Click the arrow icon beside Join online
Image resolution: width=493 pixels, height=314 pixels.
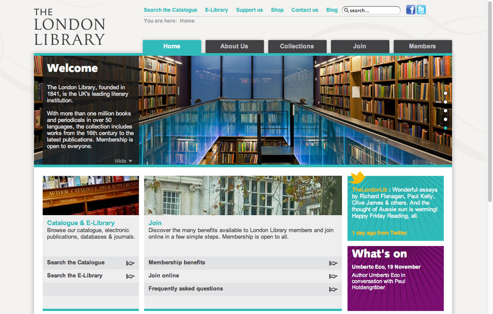pos(333,277)
